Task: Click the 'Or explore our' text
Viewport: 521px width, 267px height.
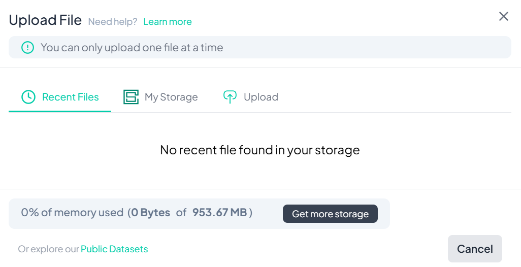Action: tap(49, 249)
